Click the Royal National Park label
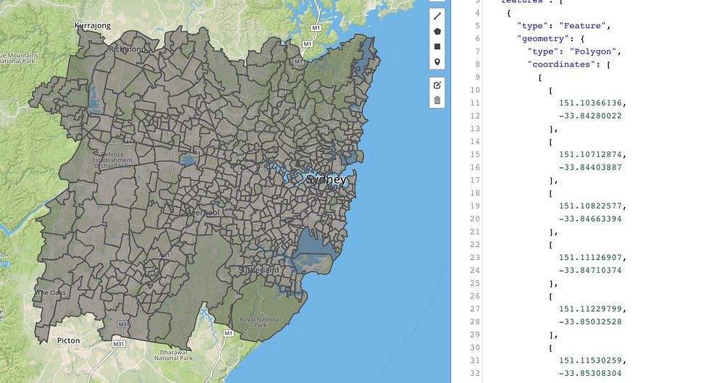 [261, 322]
